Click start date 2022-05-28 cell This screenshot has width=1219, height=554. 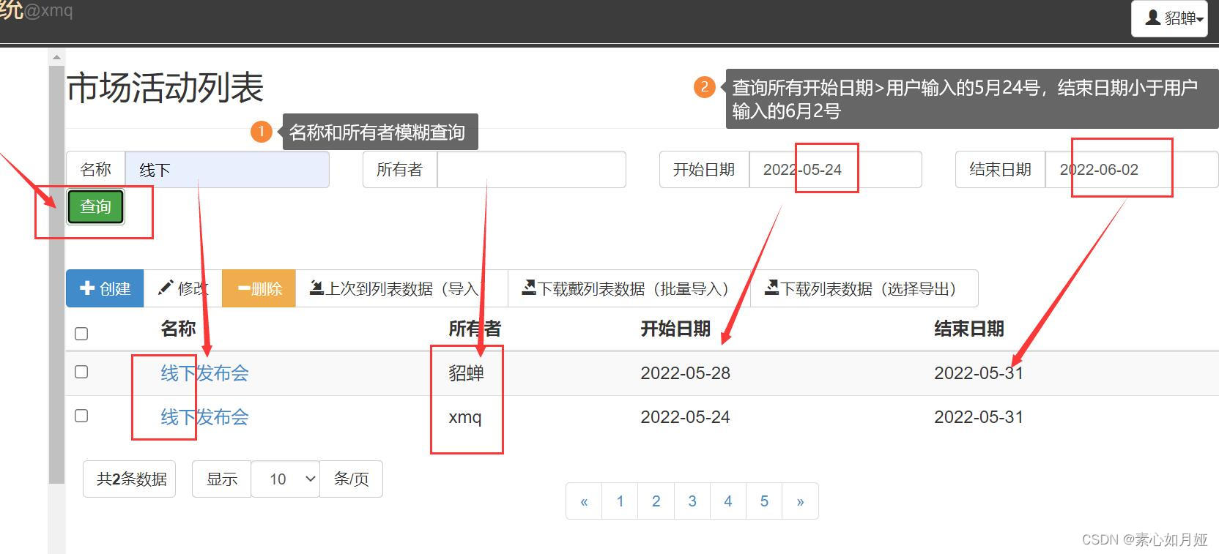685,373
